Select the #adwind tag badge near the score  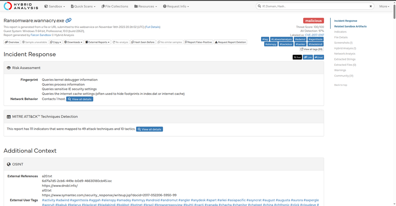pos(300,39)
